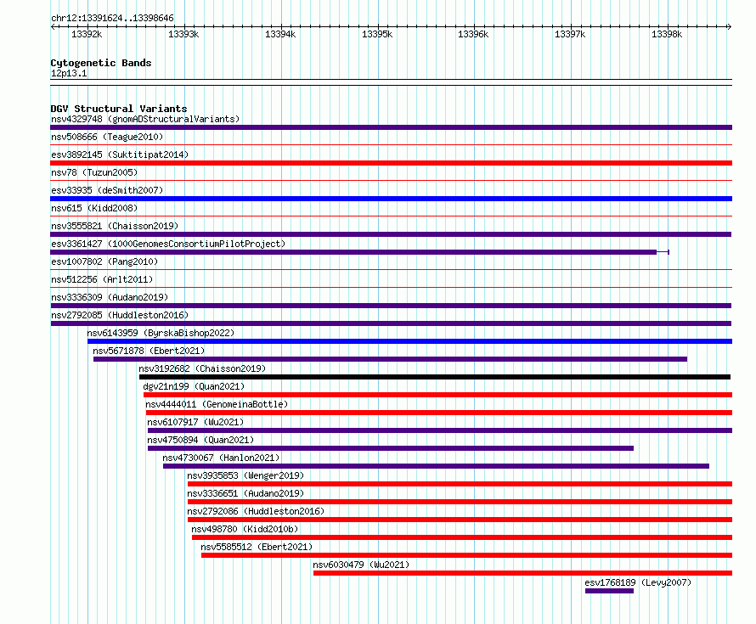
Task: Open nsv2792086 (Huddleston2016) label
Action: click(x=256, y=511)
